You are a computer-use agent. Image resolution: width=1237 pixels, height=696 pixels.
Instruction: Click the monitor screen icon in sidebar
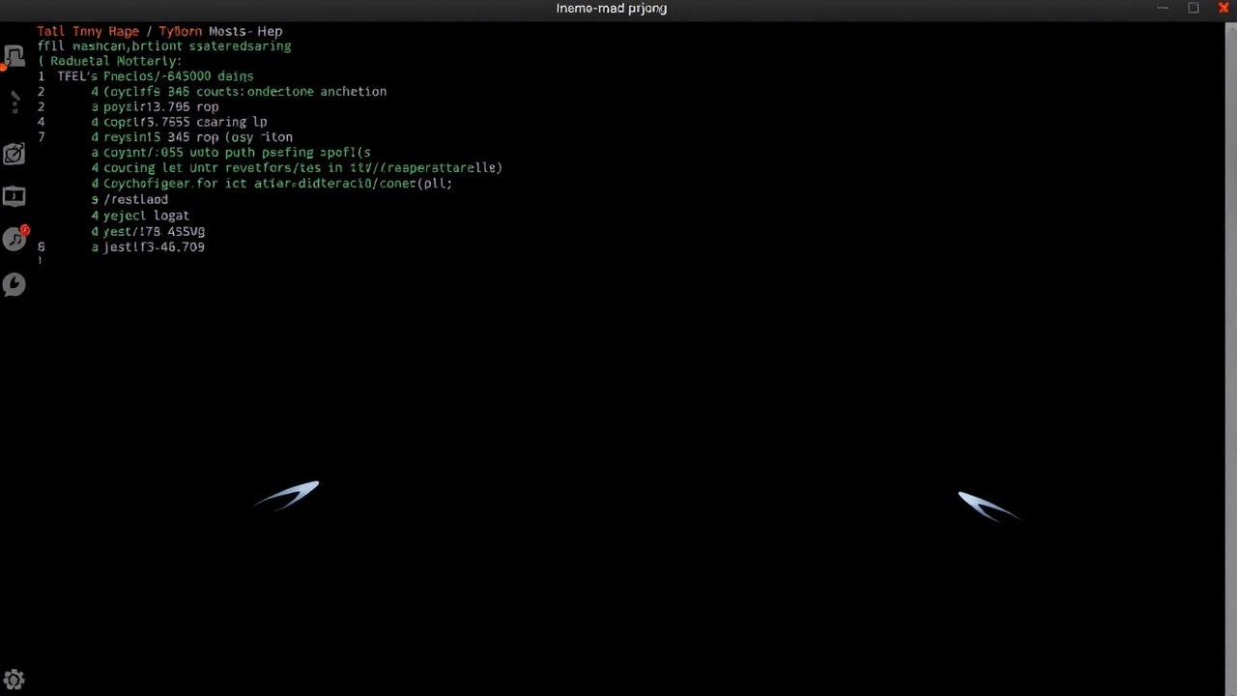(14, 196)
